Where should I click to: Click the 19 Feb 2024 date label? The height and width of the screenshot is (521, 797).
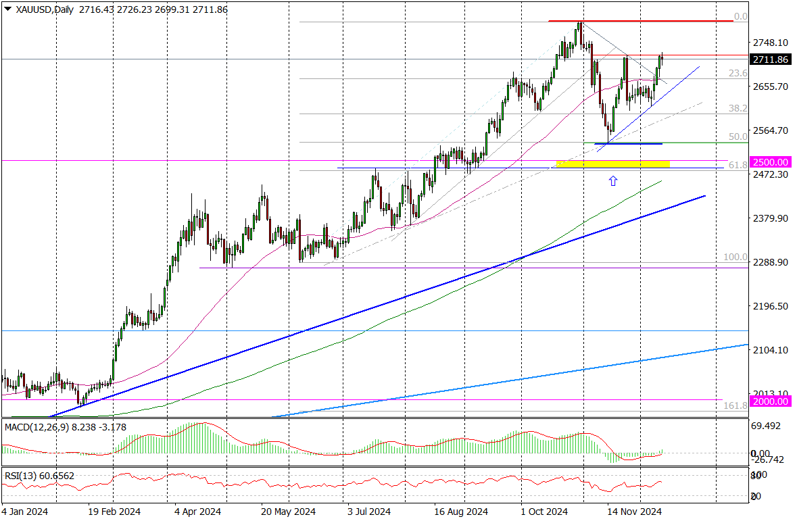(x=114, y=512)
